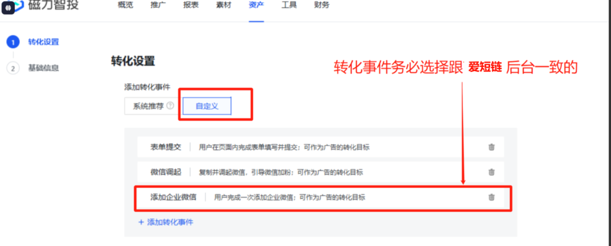Viewport: 611px width, 246px height.
Task: Switch to 系统推荐 event mode
Action: [x=148, y=106]
